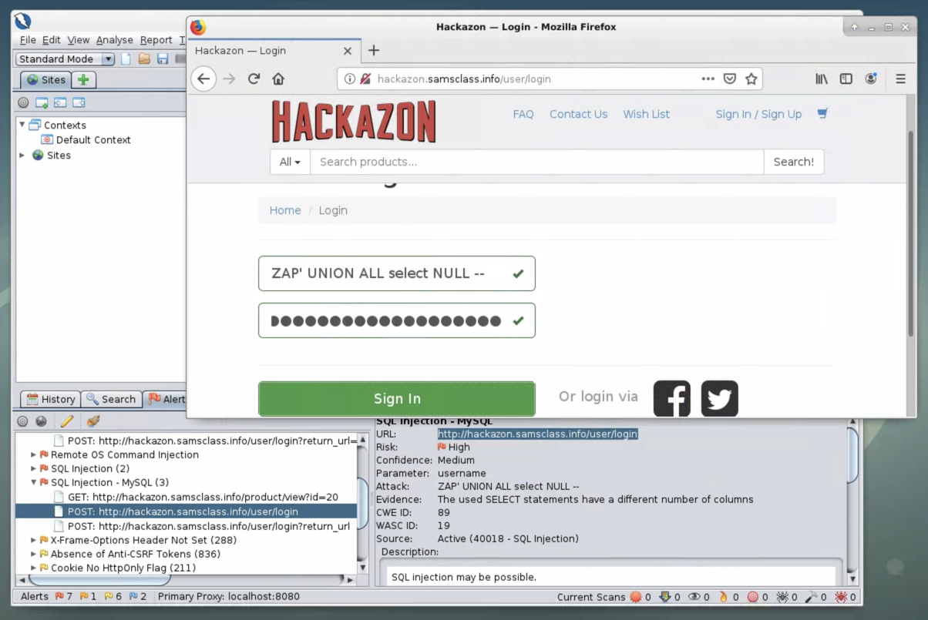Expand the Sites tree node
928x620 pixels.
click(x=22, y=155)
